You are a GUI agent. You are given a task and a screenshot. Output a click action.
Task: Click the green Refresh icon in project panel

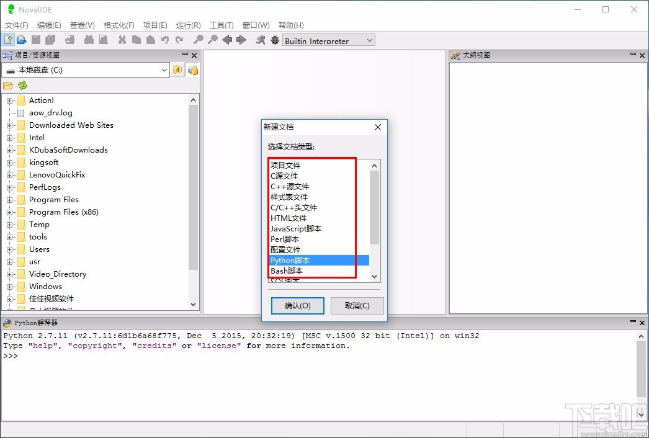(x=23, y=86)
